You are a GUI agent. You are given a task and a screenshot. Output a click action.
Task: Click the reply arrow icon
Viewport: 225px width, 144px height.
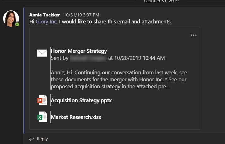tap(32, 139)
